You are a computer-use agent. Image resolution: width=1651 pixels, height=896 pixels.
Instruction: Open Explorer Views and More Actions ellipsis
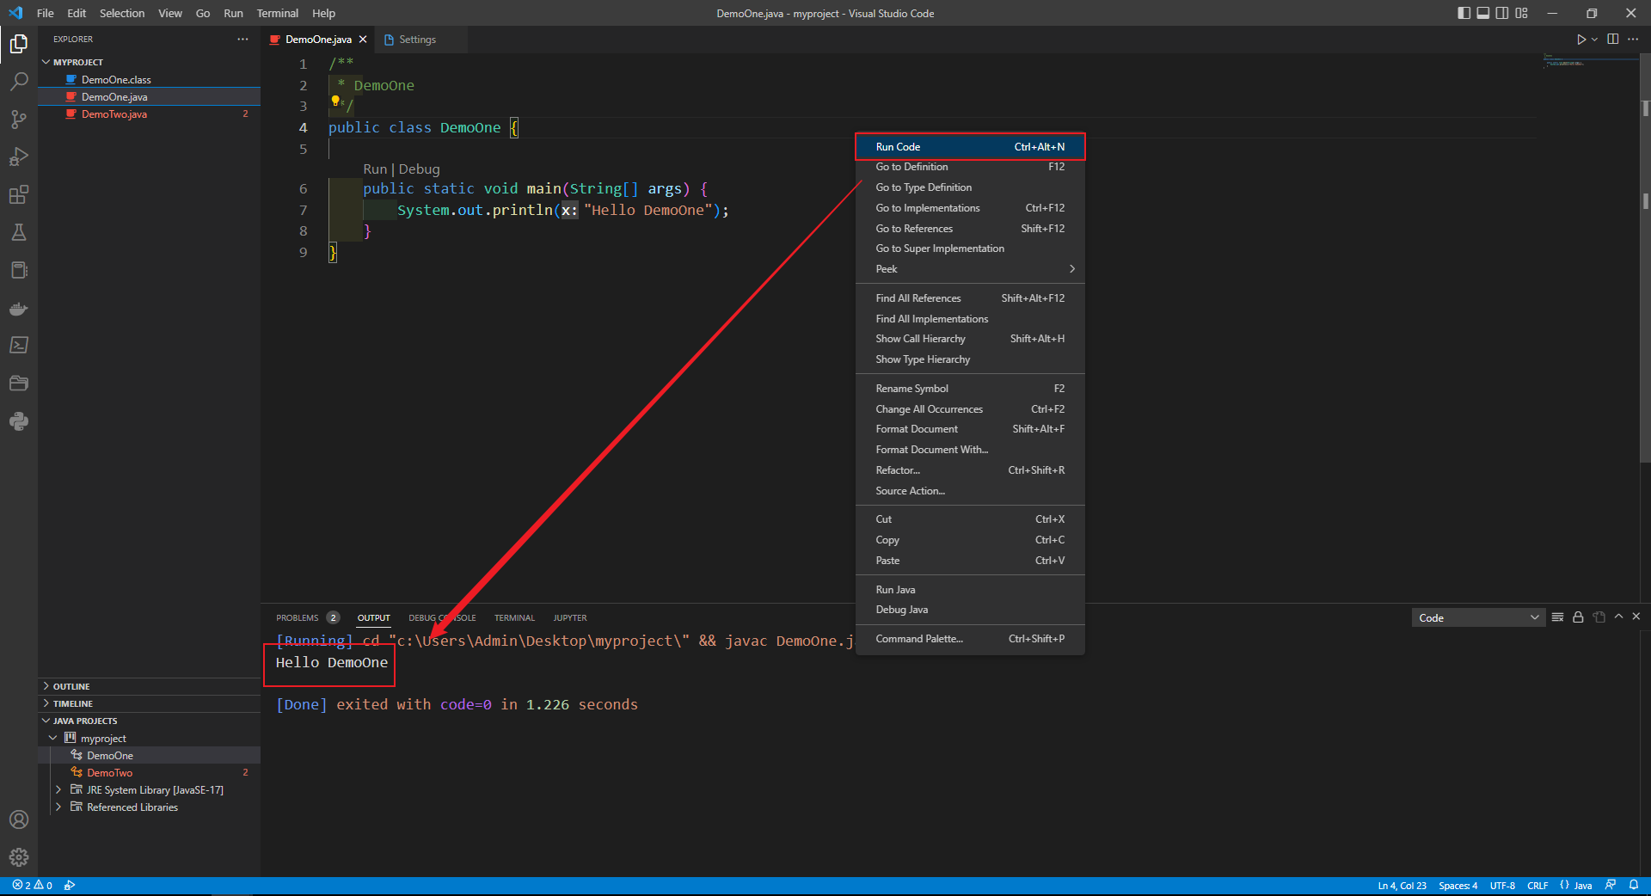[x=243, y=40]
